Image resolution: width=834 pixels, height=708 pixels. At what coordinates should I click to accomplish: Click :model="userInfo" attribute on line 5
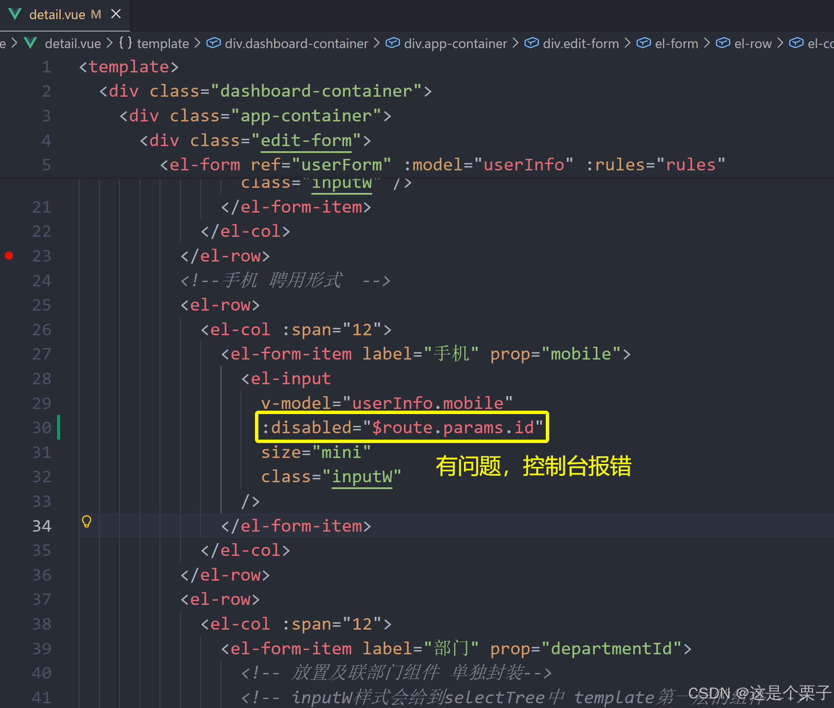[x=489, y=165]
